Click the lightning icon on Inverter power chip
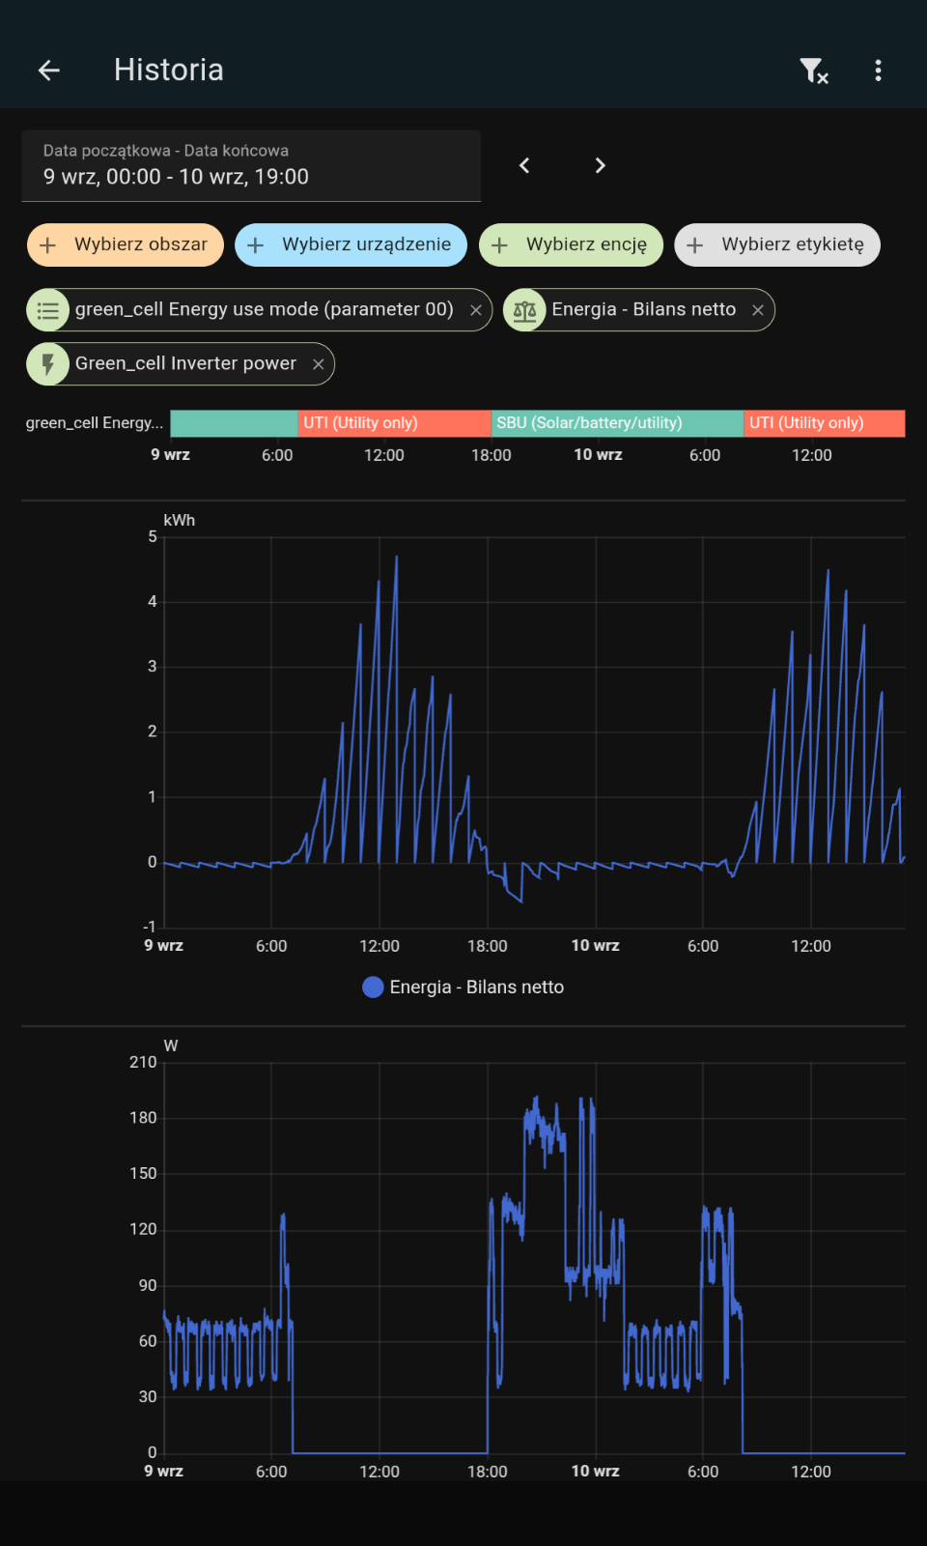 pyautogui.click(x=48, y=364)
